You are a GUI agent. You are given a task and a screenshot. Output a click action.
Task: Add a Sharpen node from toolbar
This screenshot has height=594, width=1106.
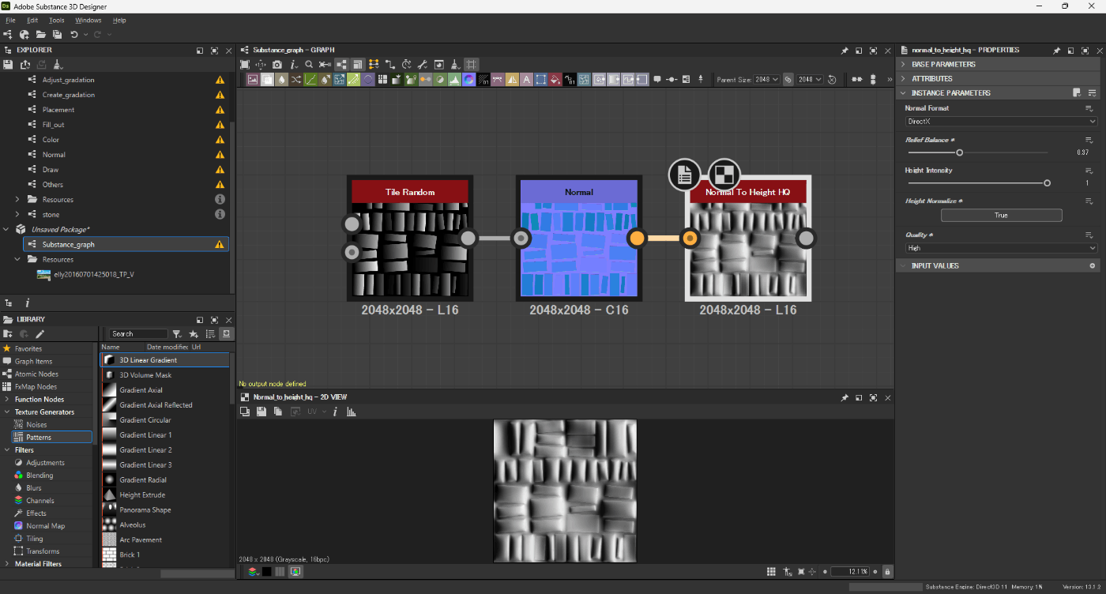(512, 79)
